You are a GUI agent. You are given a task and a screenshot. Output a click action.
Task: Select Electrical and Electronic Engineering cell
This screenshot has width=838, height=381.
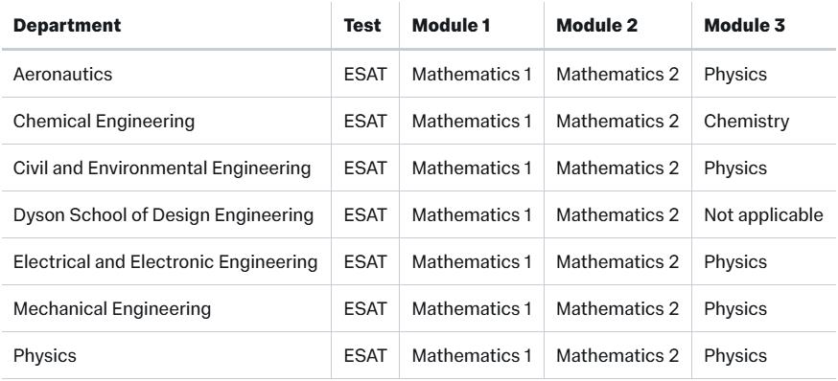165,262
